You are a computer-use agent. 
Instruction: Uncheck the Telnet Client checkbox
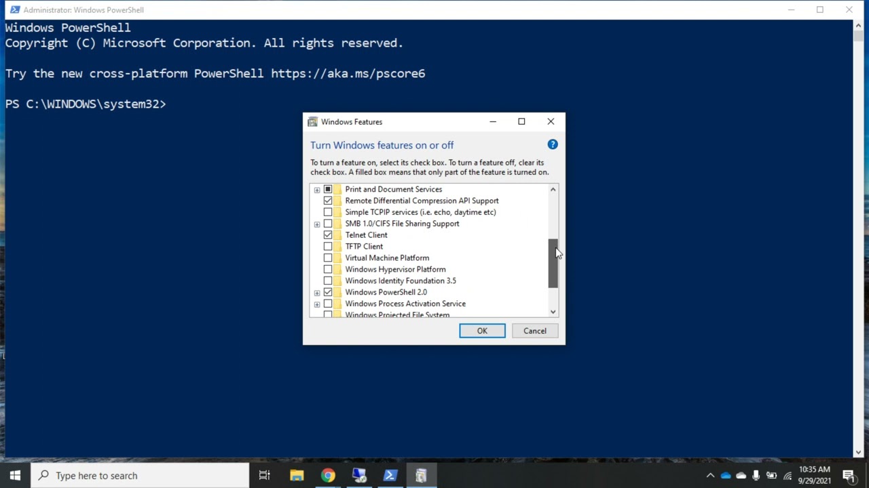tap(328, 235)
